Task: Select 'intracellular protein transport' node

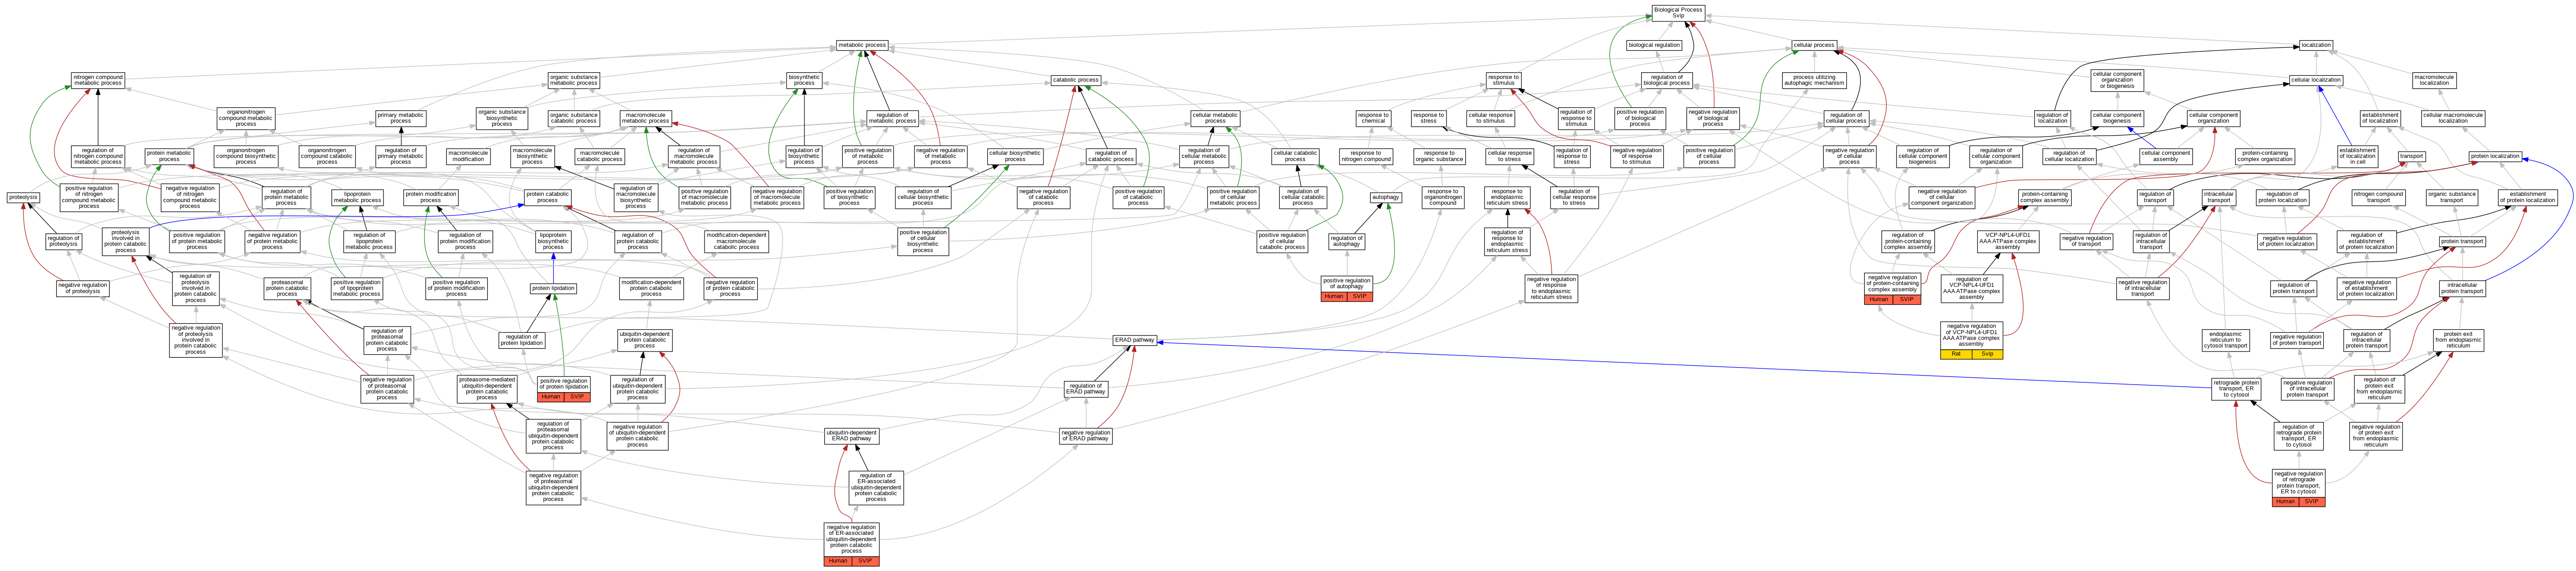Action: pyautogui.click(x=2462, y=288)
